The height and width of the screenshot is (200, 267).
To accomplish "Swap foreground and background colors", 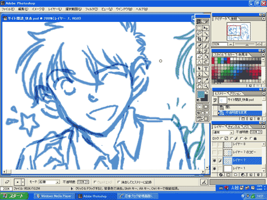I will point(207,92).
